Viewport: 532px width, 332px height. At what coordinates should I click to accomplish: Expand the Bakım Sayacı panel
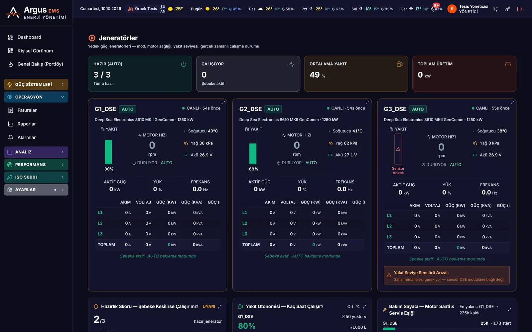(509, 310)
